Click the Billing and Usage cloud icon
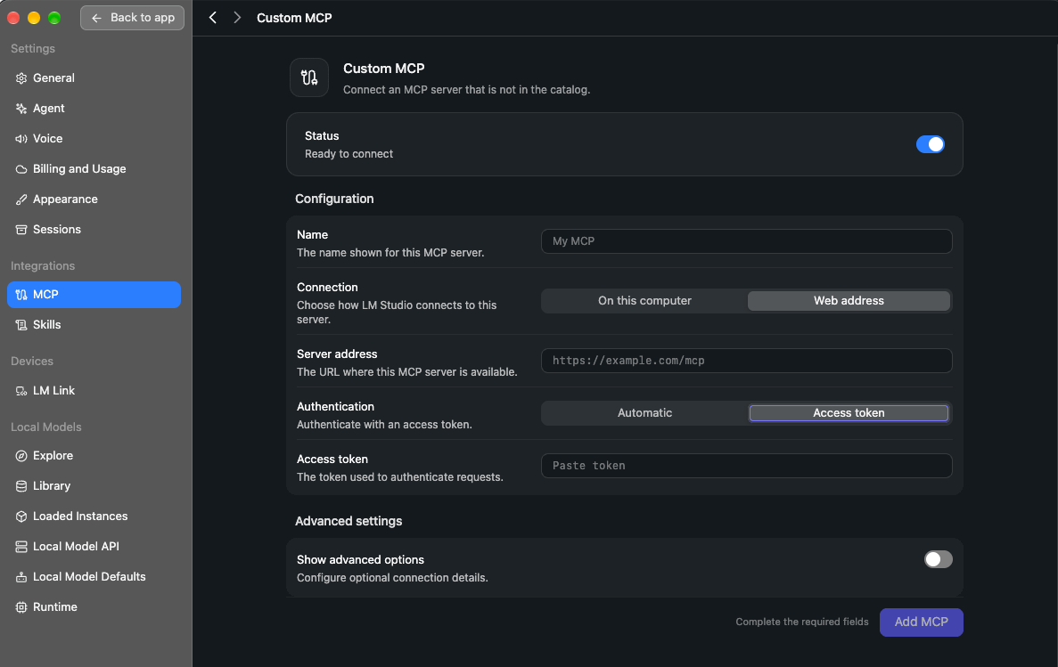This screenshot has width=1058, height=667. coord(21,169)
